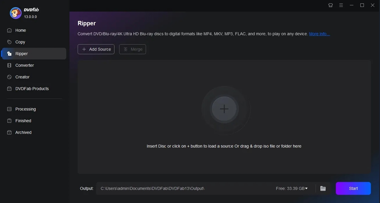Click the Home icon in the sidebar

pos(9,30)
